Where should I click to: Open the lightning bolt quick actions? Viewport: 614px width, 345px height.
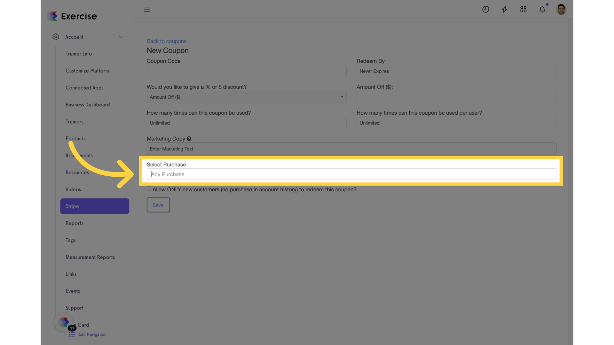504,9
